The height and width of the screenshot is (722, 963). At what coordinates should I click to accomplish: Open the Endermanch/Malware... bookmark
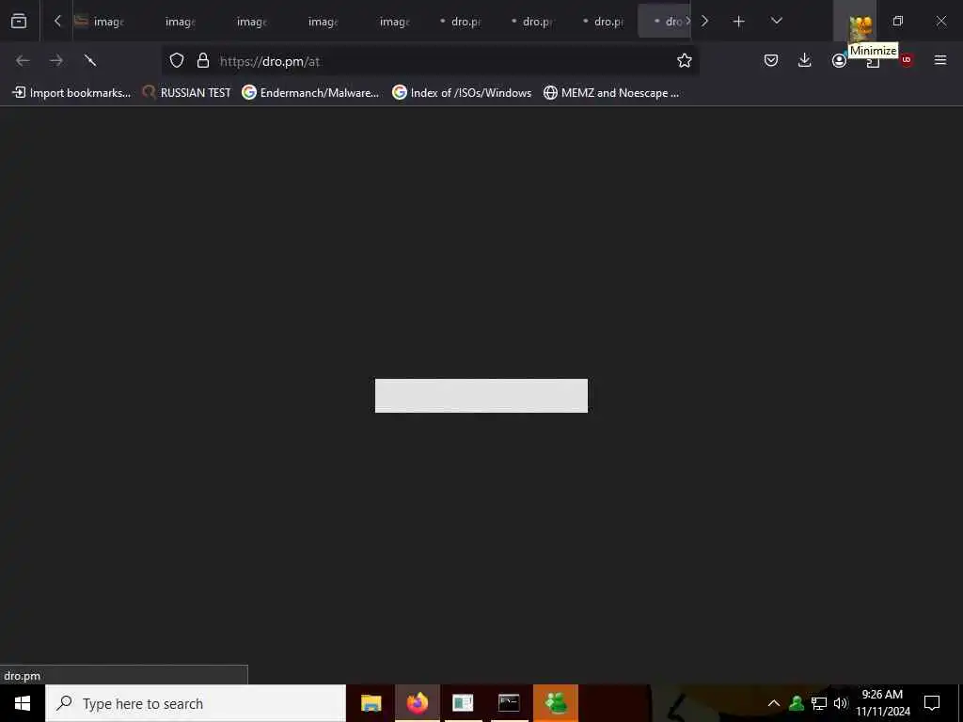click(310, 93)
